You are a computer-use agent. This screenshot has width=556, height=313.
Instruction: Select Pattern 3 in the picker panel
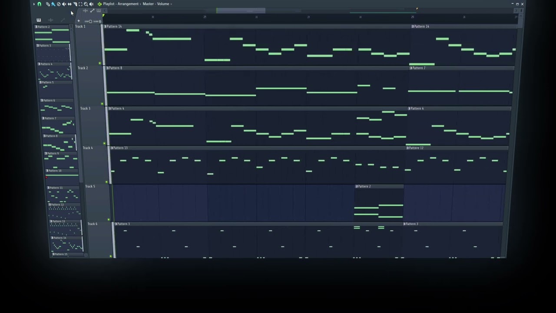pyautogui.click(x=53, y=53)
